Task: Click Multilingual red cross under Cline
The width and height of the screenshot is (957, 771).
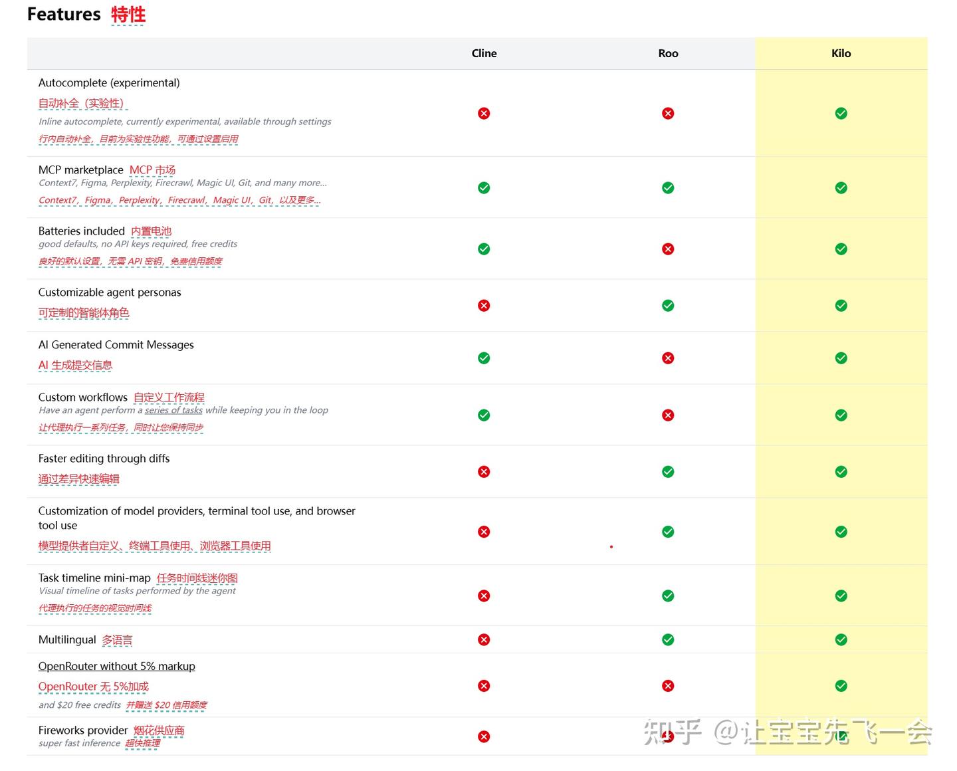Action: point(484,640)
